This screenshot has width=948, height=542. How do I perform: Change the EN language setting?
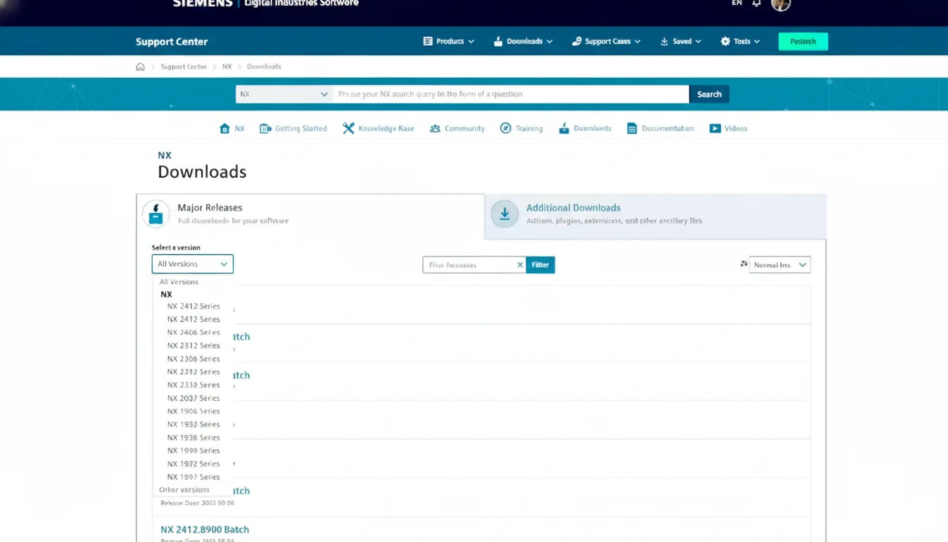pyautogui.click(x=737, y=4)
